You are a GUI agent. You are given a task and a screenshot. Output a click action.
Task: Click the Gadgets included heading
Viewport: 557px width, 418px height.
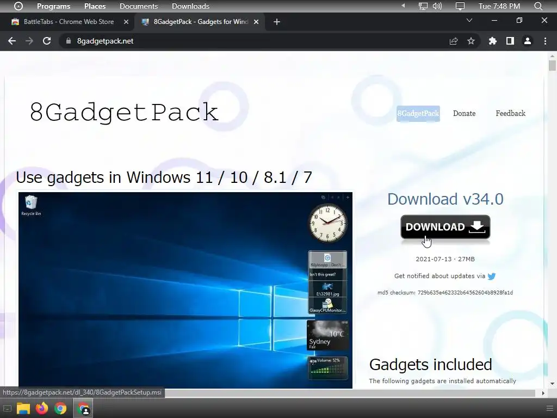431,364
